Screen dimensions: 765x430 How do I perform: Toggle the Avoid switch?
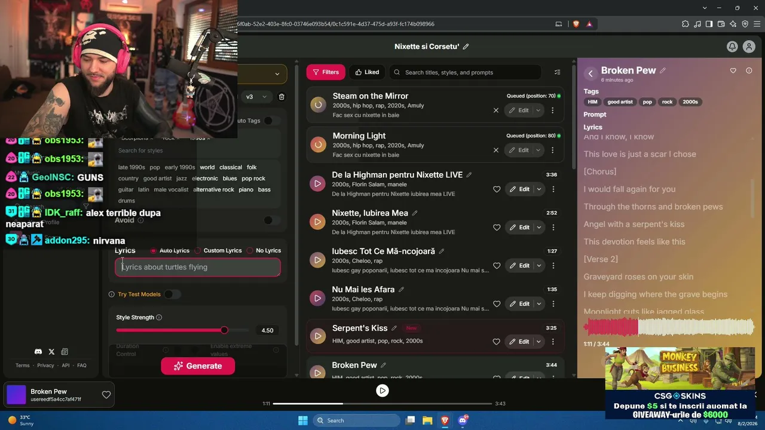[271, 220]
